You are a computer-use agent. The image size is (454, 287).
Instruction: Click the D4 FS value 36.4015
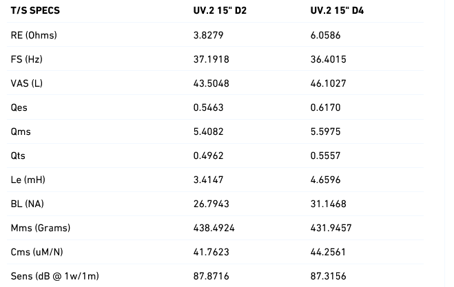coord(329,59)
